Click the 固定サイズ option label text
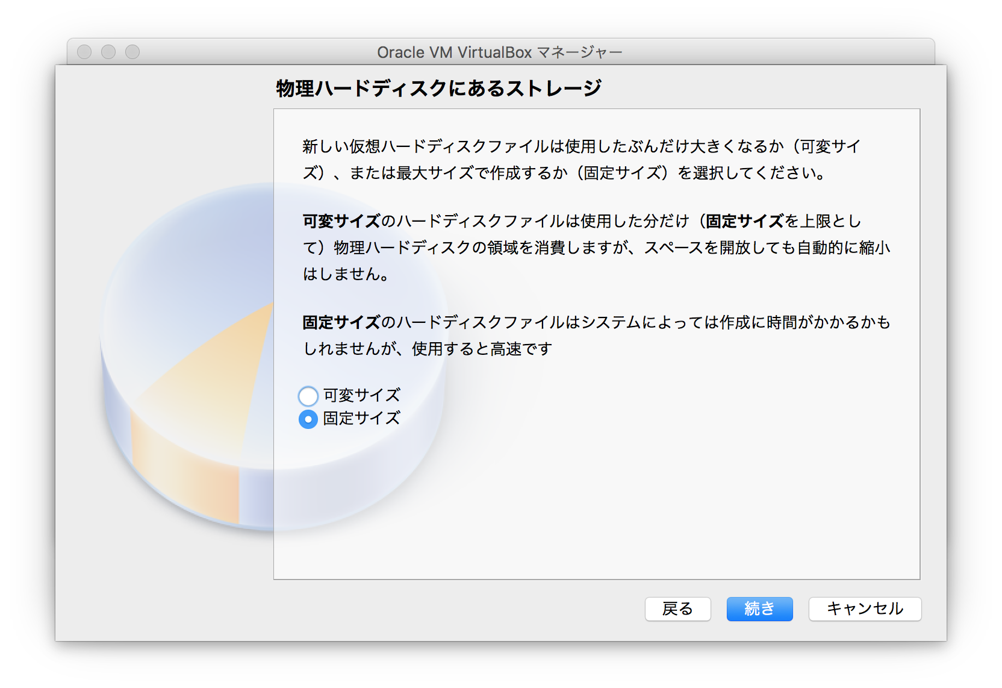The width and height of the screenshot is (1002, 688). coord(360,419)
